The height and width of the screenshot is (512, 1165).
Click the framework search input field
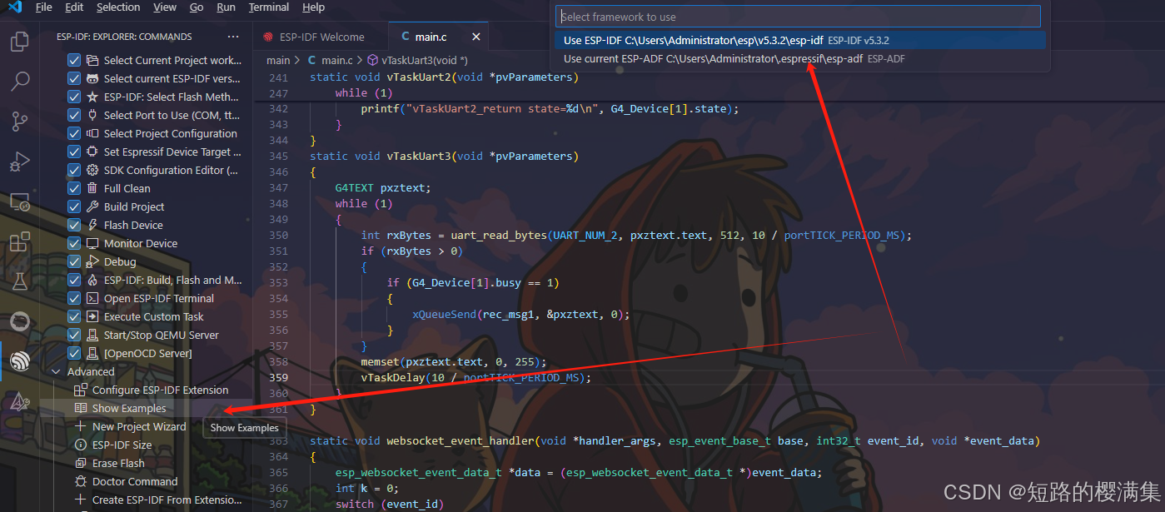tap(797, 16)
